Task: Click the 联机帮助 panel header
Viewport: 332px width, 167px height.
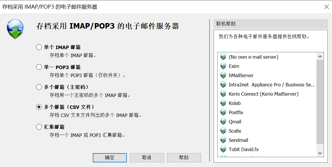Action: [271, 24]
